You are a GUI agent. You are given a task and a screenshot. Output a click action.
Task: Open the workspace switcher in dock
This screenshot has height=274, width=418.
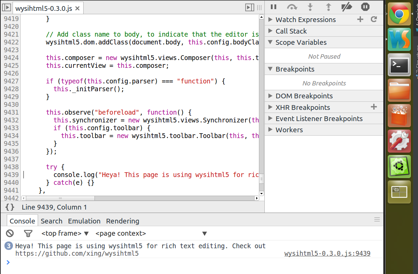[x=399, y=192]
